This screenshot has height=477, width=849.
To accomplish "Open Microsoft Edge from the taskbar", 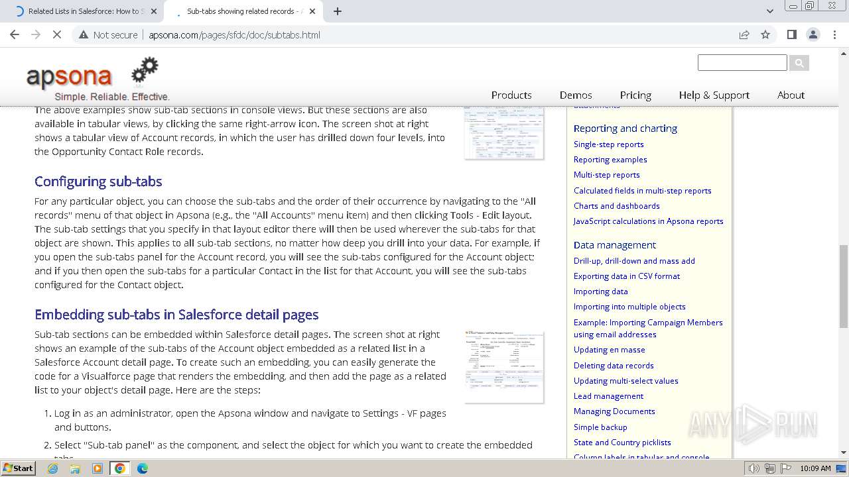I will pyautogui.click(x=142, y=468).
